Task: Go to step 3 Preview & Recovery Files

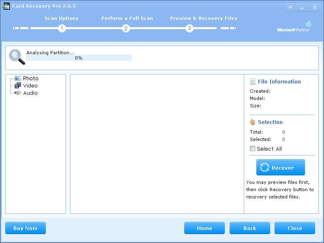Action: pyautogui.click(x=189, y=28)
